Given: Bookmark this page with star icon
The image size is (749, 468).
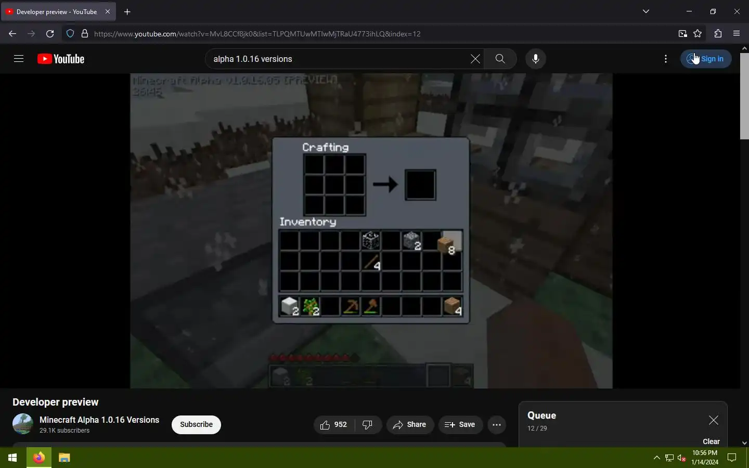Looking at the screenshot, I should pos(698,34).
